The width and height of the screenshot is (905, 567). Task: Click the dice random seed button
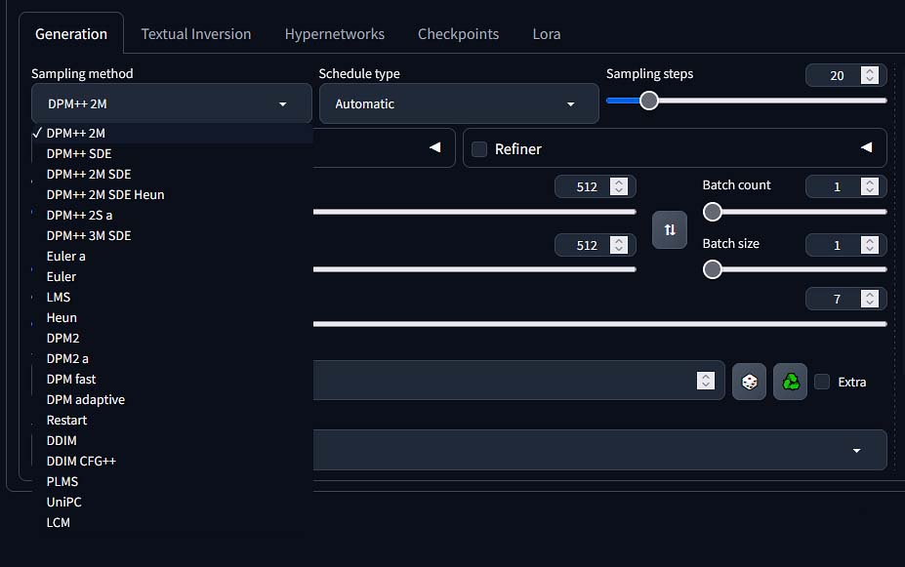[749, 382]
